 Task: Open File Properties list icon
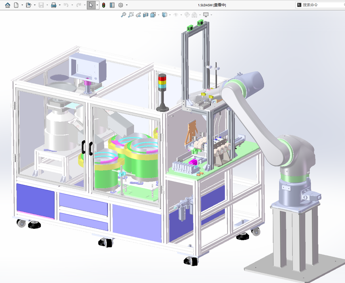point(112,5)
